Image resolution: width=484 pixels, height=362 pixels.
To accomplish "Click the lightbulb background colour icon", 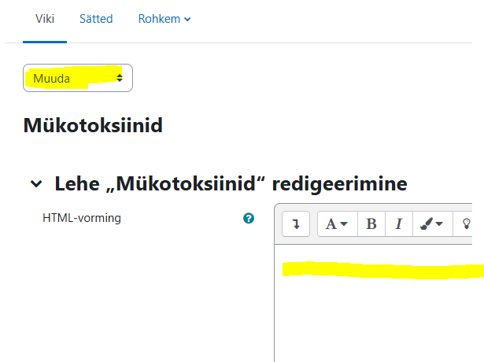I will (x=466, y=224).
